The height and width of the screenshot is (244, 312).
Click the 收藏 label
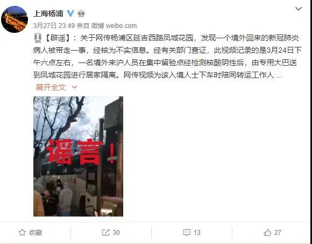tap(36, 233)
